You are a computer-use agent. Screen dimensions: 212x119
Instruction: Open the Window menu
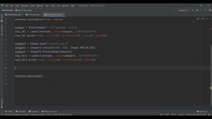click(x=66, y=6)
